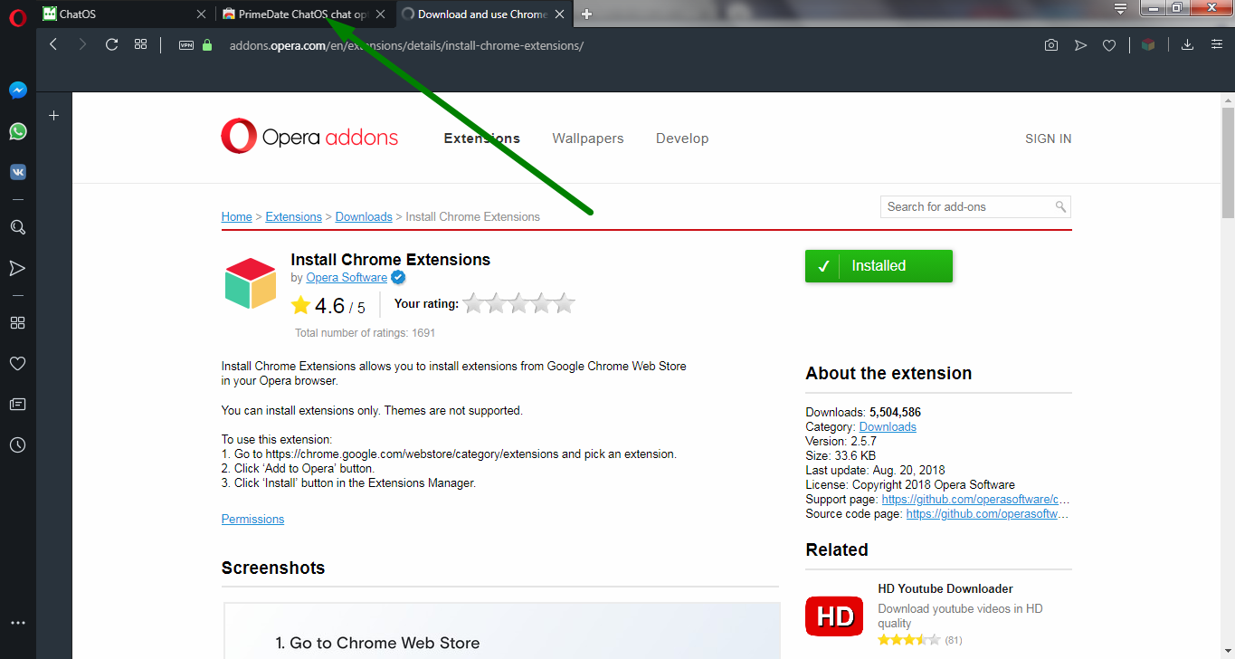This screenshot has height=659, width=1235.
Task: Open Speed Dial start page button
Action: pyautogui.click(x=140, y=44)
